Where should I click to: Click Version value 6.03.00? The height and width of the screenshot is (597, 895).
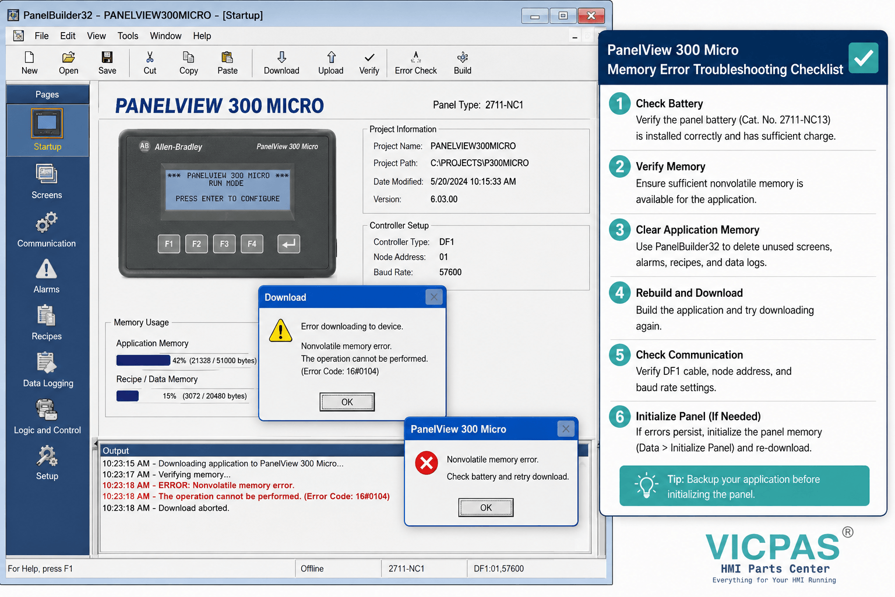point(444,199)
